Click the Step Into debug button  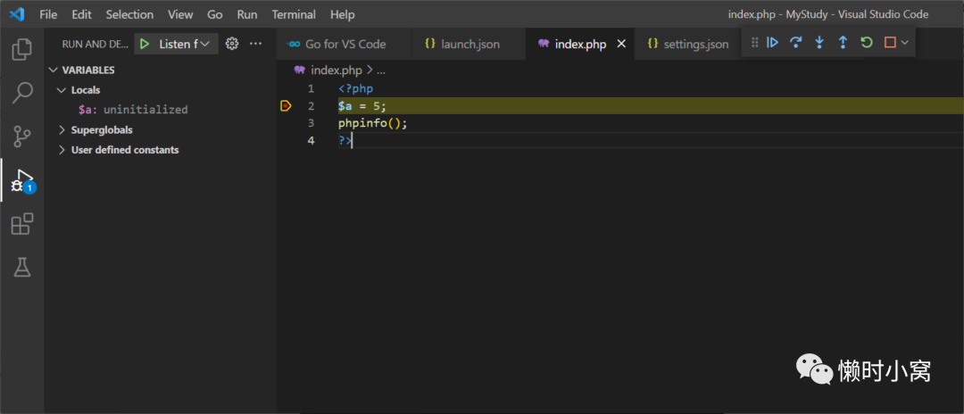click(819, 43)
